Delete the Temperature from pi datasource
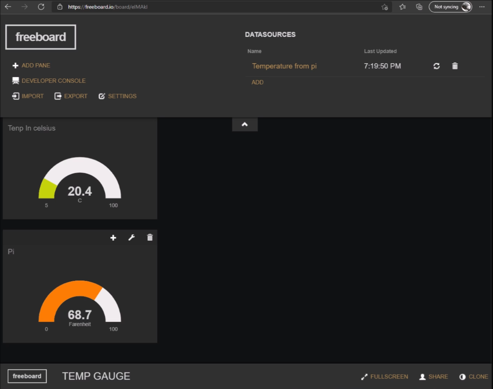The width and height of the screenshot is (493, 389). (455, 66)
